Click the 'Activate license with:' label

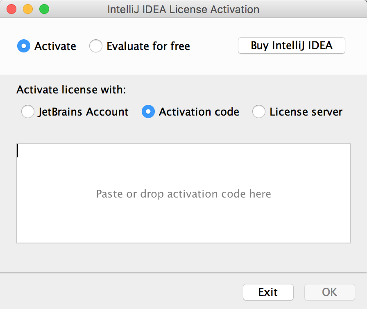71,90
